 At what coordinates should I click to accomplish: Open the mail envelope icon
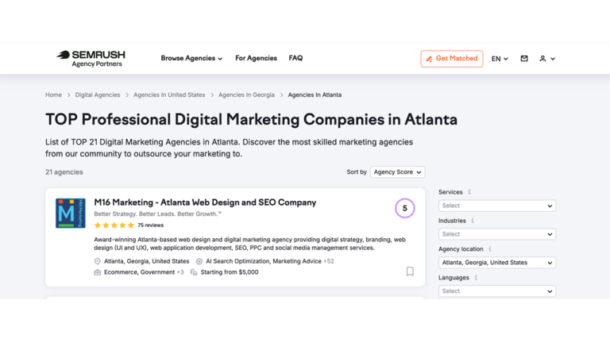point(524,58)
